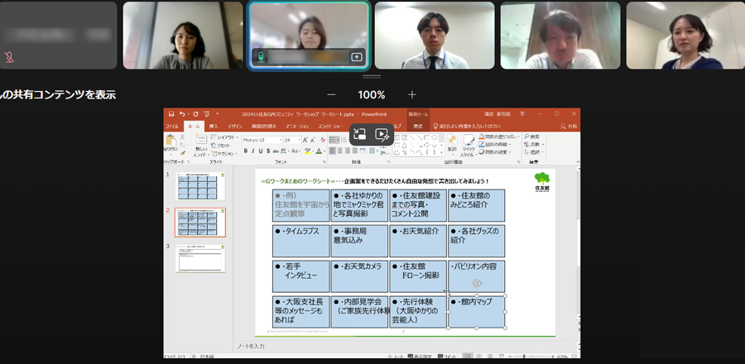Click the green microphone icon on active speaker
745x364 pixels.
pos(261,57)
